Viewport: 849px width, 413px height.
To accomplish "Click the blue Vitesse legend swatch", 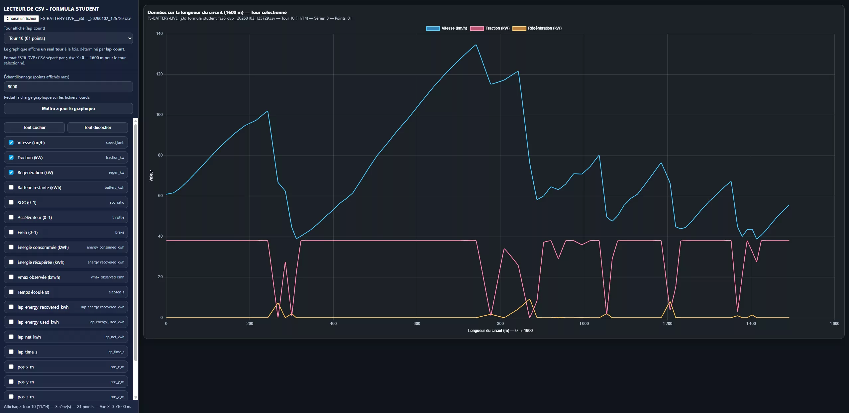I will 433,29.
